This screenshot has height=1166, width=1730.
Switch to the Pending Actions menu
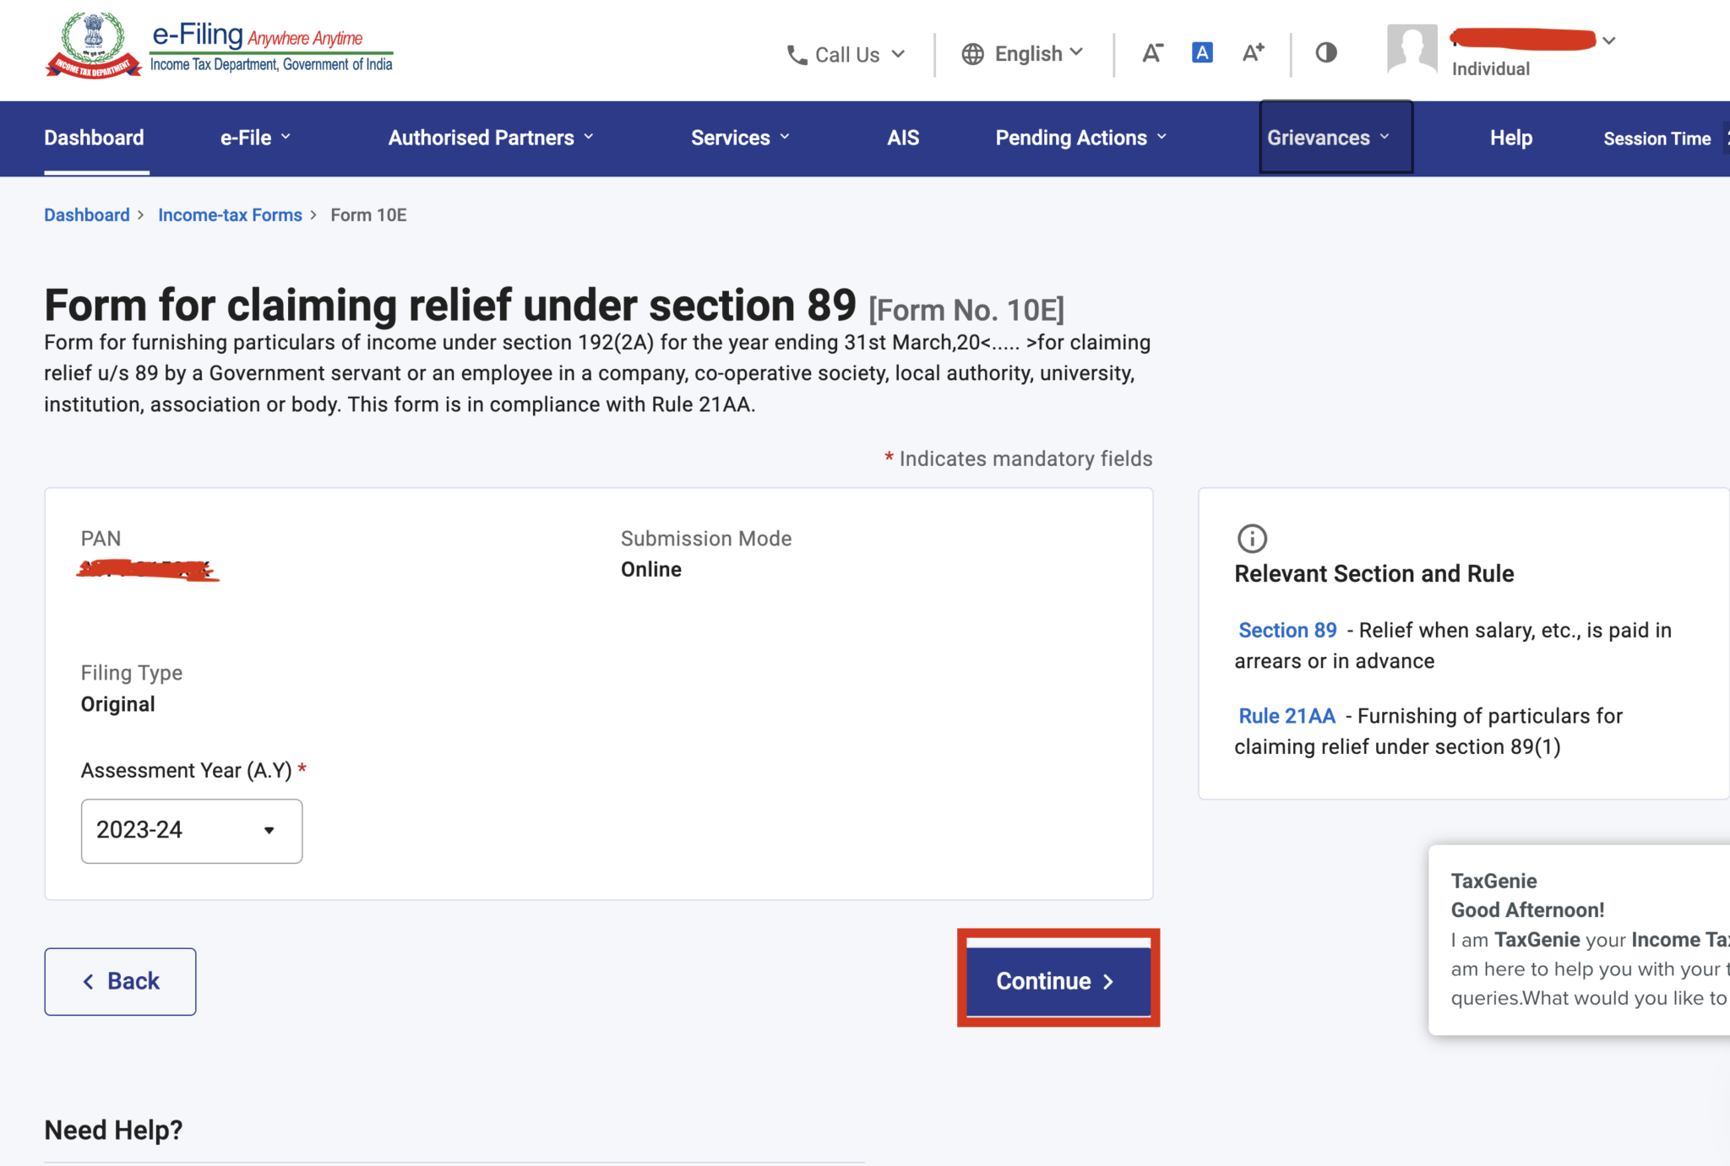(x=1080, y=138)
